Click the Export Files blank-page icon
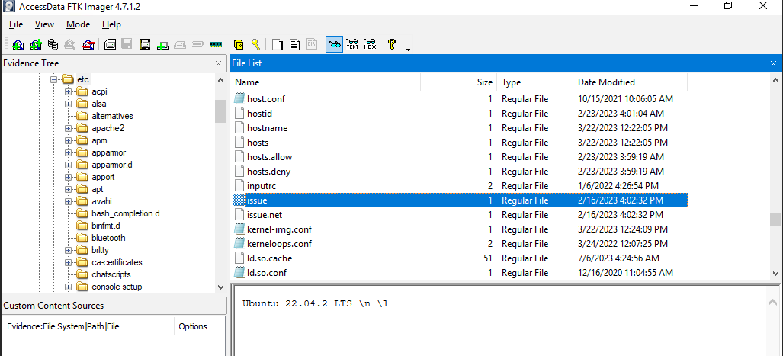The height and width of the screenshot is (356, 783). (278, 44)
